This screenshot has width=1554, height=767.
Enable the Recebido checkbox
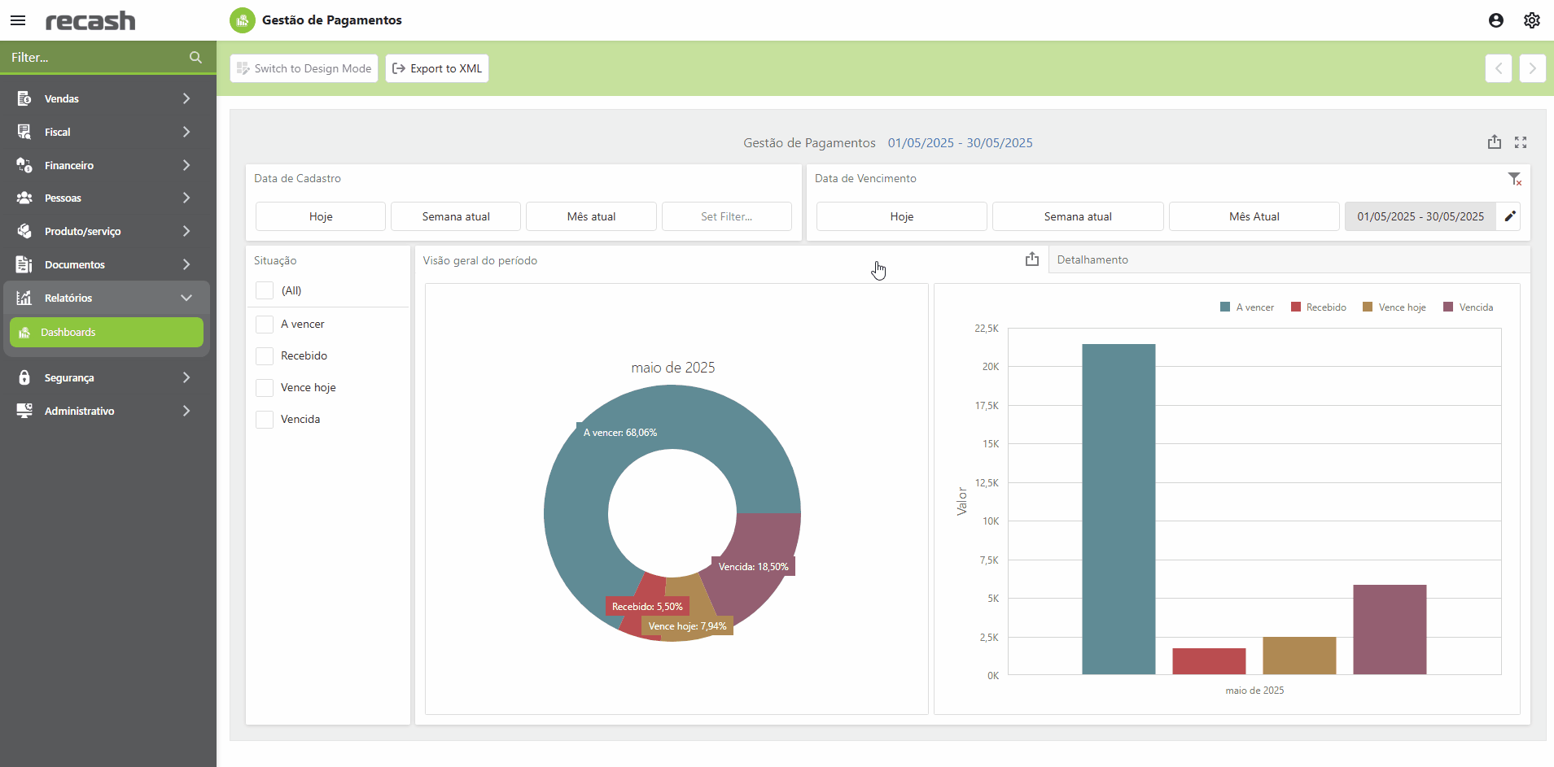point(265,356)
